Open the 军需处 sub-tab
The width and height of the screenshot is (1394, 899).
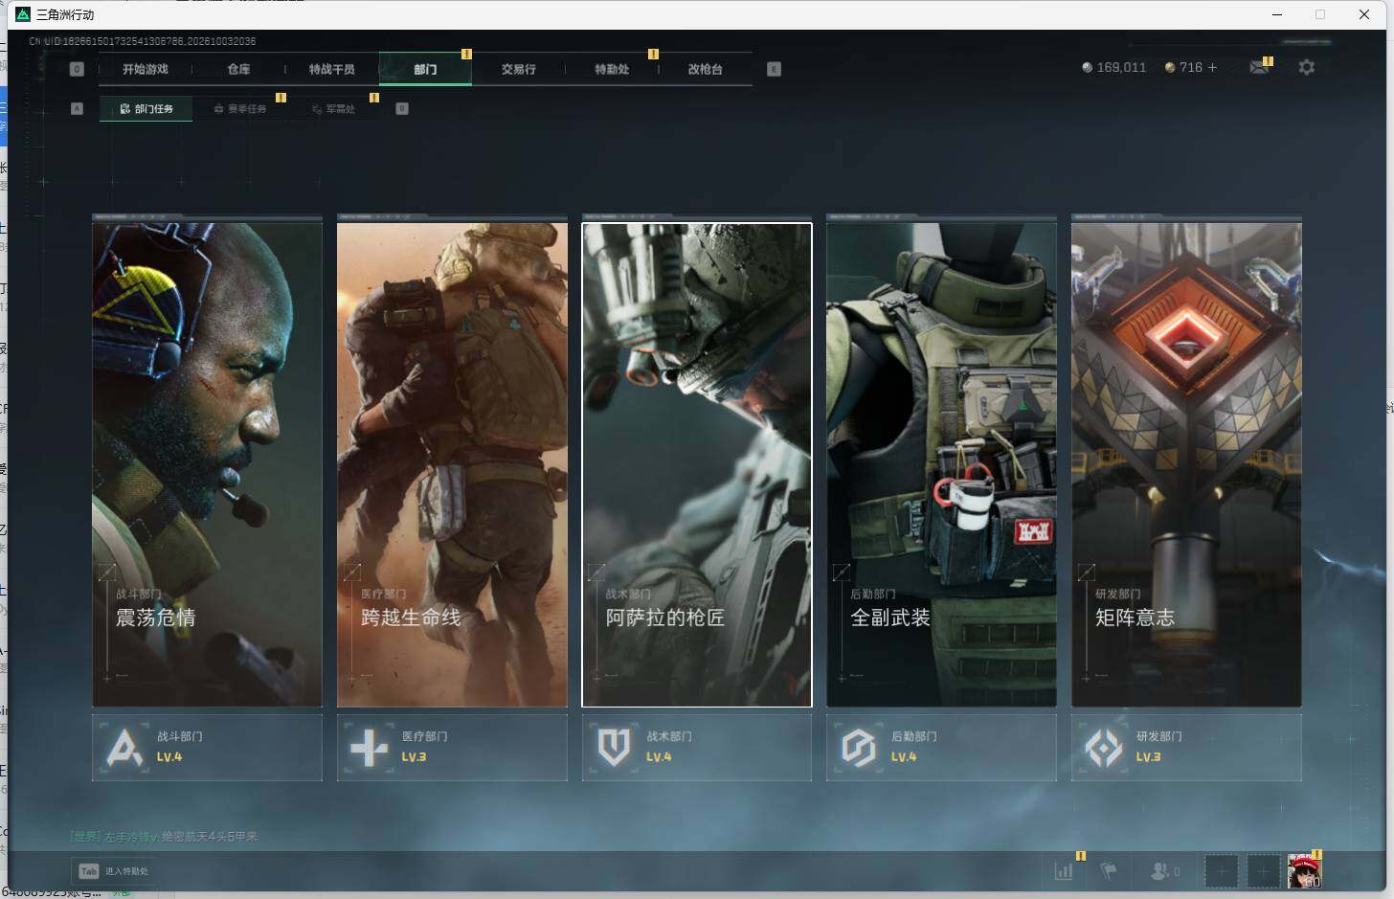pyautogui.click(x=334, y=109)
